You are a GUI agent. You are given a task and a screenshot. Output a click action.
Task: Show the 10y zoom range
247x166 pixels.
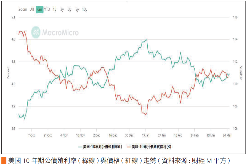[x=85, y=9]
